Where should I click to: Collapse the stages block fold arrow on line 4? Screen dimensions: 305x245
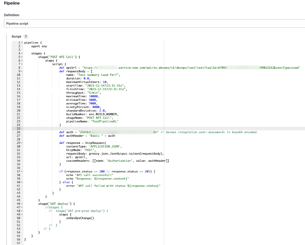point(22,53)
